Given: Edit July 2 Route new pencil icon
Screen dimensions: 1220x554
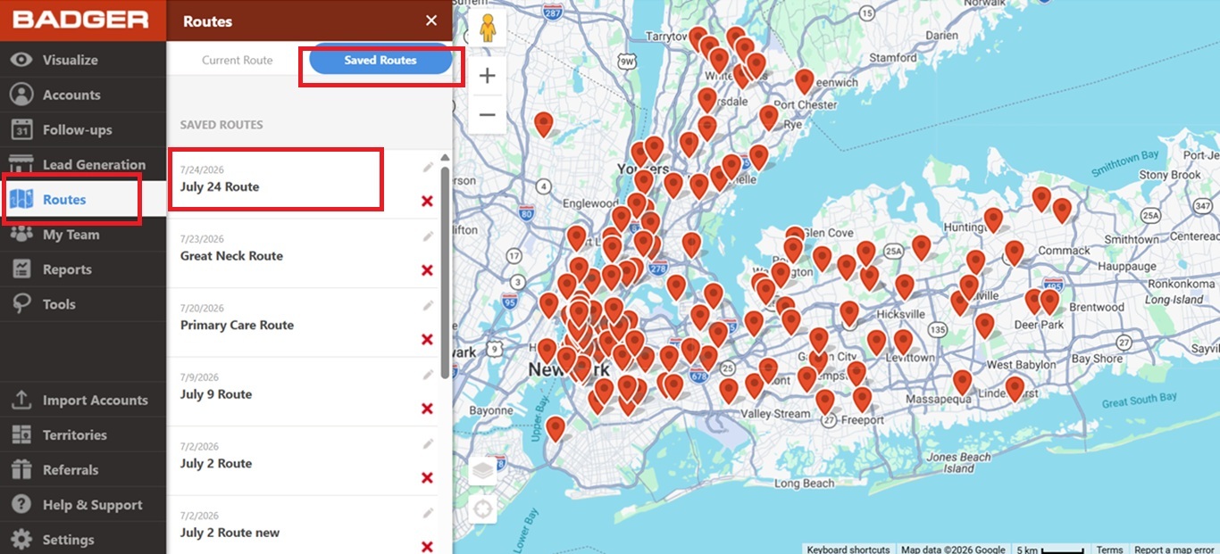Looking at the screenshot, I should (429, 513).
